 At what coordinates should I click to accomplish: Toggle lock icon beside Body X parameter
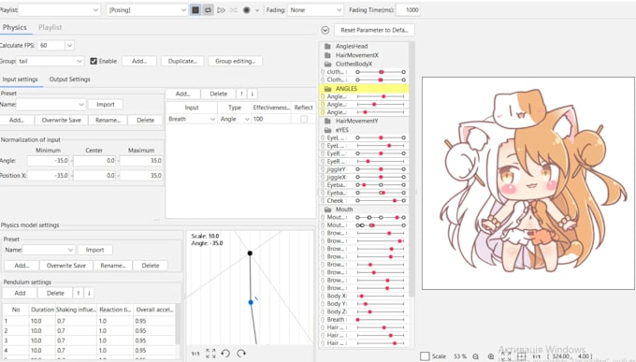coord(323,296)
